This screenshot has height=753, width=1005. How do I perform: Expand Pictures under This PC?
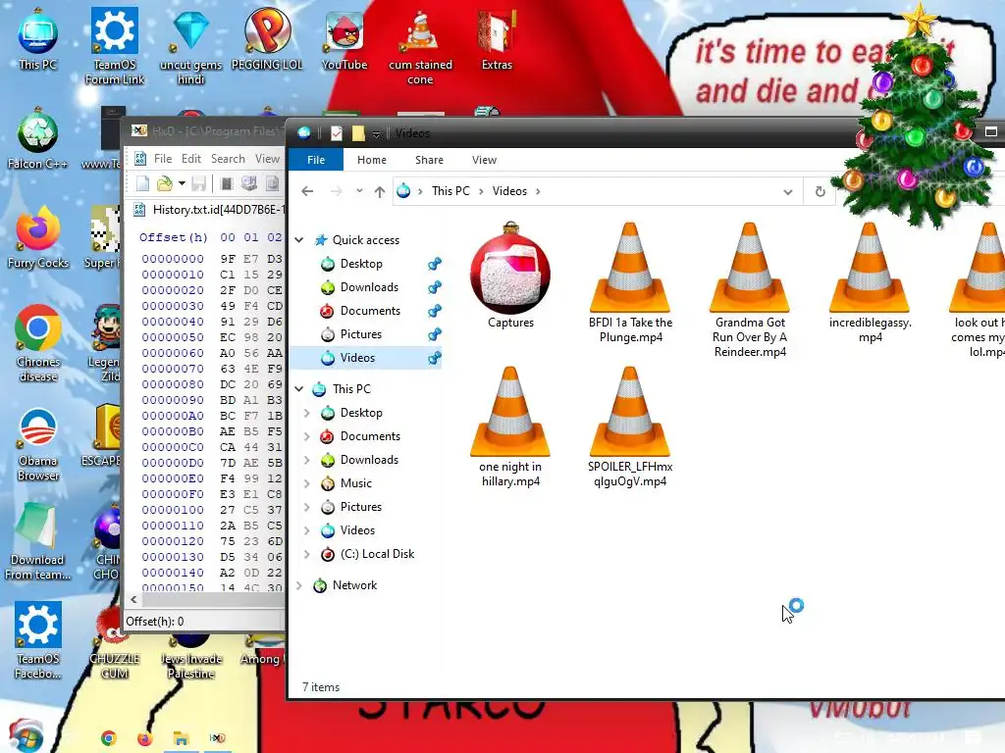tap(307, 507)
